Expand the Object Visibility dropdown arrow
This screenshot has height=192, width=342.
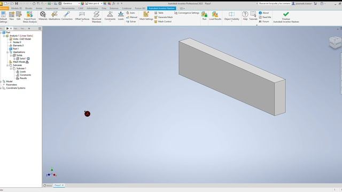[x=231, y=21]
